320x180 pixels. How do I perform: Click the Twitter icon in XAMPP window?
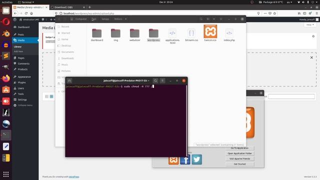pos(196,159)
